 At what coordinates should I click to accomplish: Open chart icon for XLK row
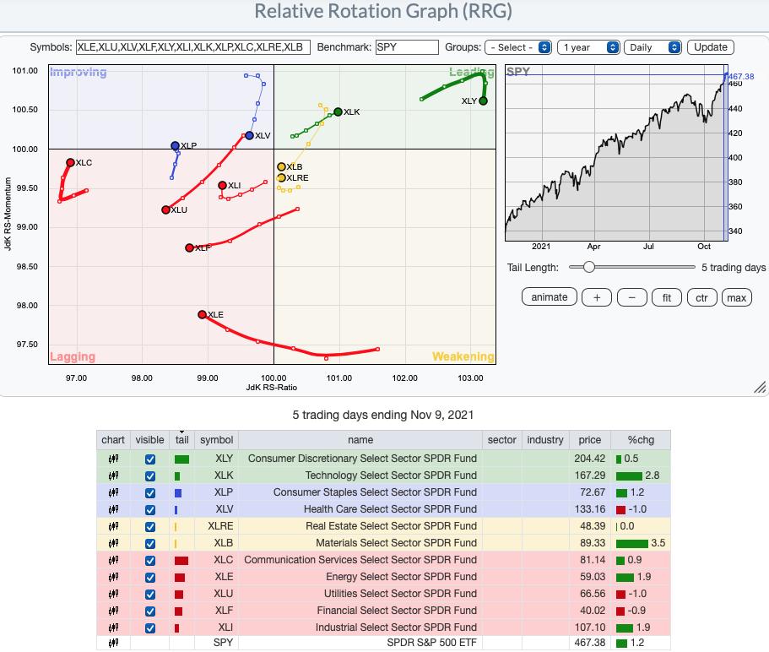click(113, 475)
